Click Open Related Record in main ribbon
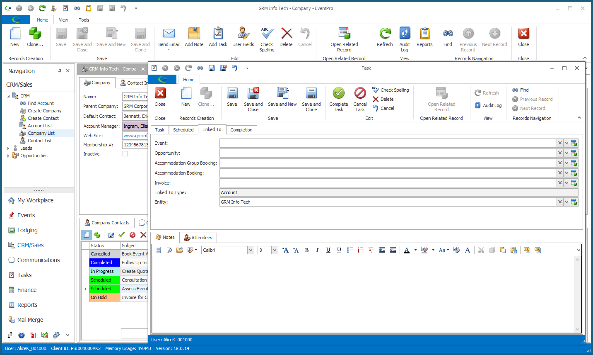The width and height of the screenshot is (593, 355). click(344, 40)
